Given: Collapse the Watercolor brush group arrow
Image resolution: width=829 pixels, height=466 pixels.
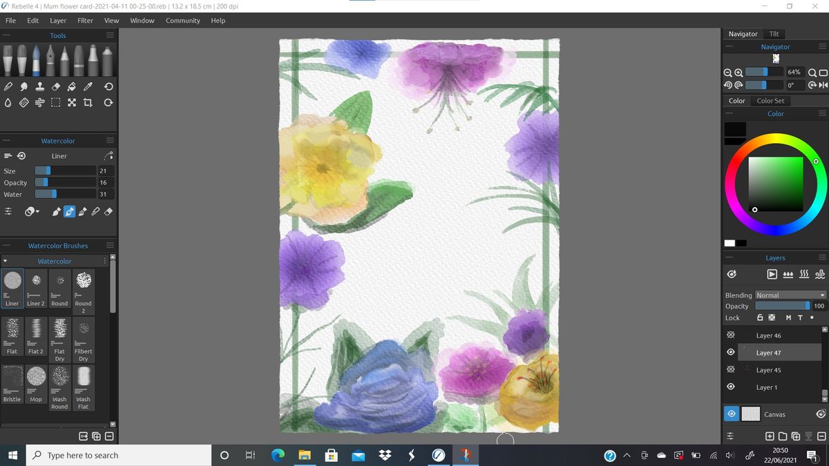Looking at the screenshot, I should [6, 262].
